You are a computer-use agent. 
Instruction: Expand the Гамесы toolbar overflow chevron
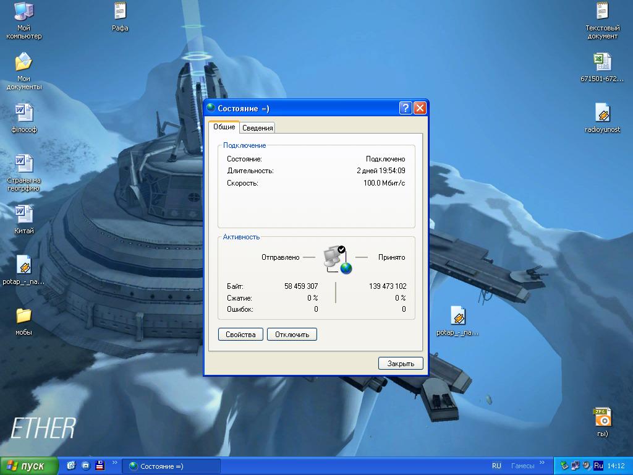tap(542, 463)
